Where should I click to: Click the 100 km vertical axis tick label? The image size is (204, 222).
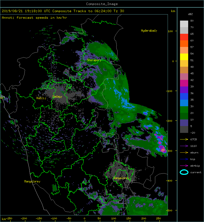[171, 31]
